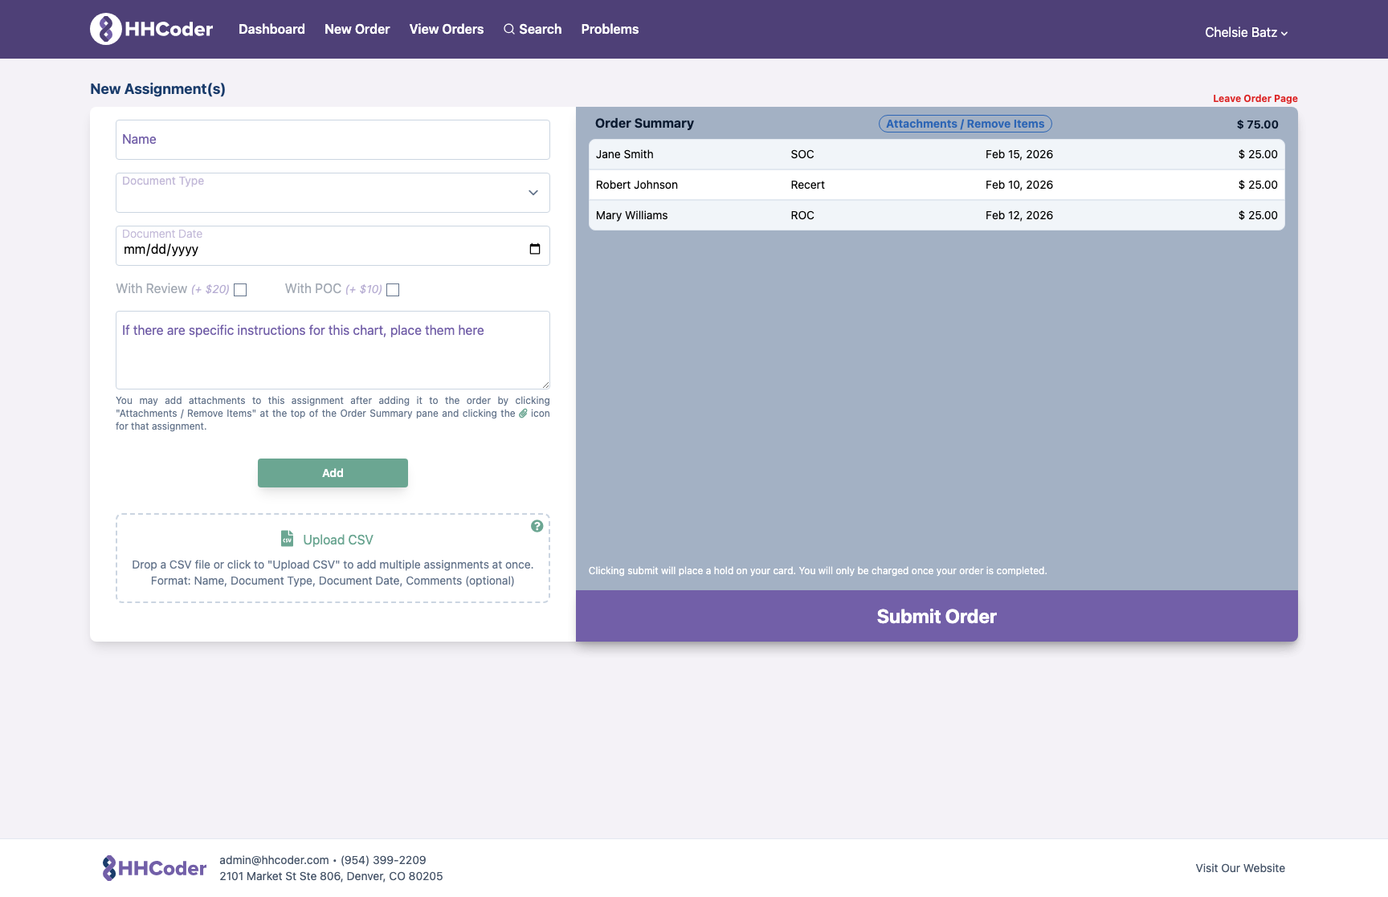Click the CSV file icon in upload area
The height and width of the screenshot is (897, 1388).
287,538
